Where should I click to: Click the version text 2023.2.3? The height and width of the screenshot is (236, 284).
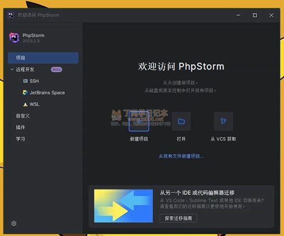coord(31,41)
